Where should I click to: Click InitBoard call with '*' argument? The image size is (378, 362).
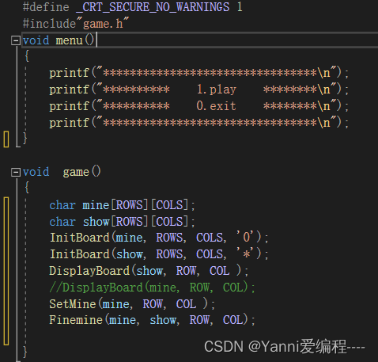tap(159, 254)
